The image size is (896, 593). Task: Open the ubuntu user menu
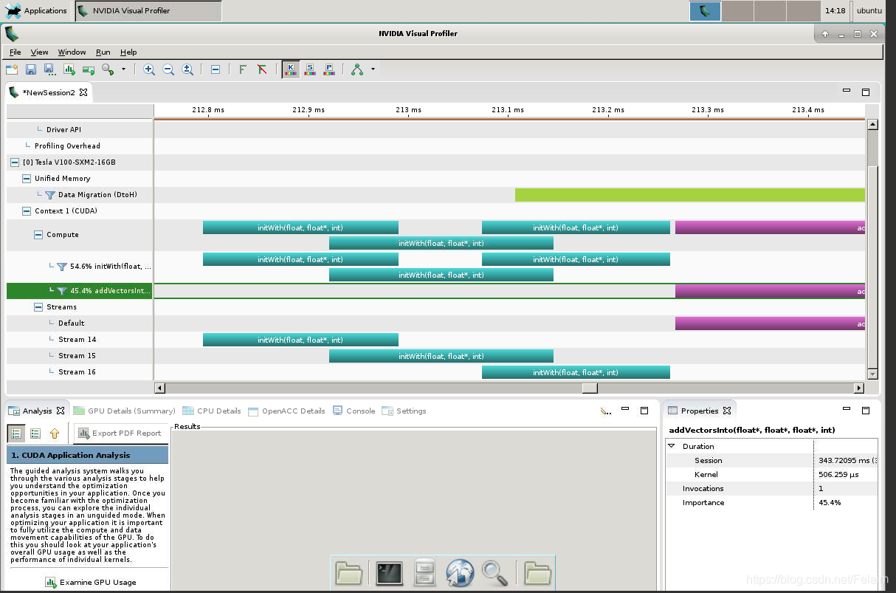[x=869, y=10]
